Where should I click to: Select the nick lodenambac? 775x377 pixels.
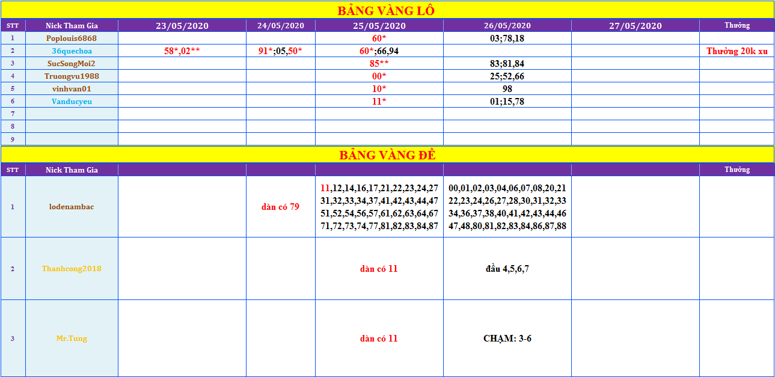[x=72, y=206]
